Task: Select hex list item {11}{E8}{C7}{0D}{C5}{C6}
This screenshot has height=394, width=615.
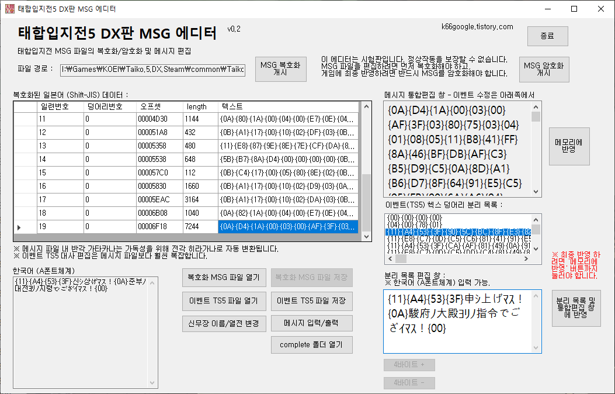Action: [x=458, y=239]
